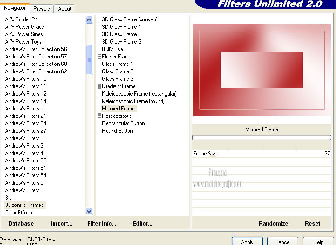The height and width of the screenshot is (245, 336).
Task: Choose Glass Frame 1 filter
Action: coord(117,64)
